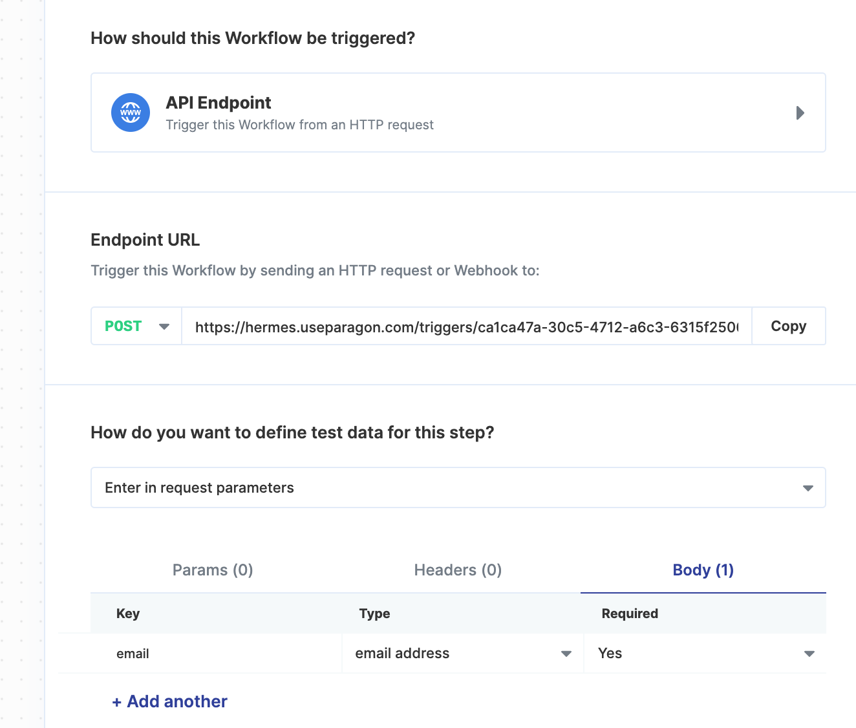This screenshot has width=856, height=728.
Task: Open the POST method dropdown
Action: 136,326
